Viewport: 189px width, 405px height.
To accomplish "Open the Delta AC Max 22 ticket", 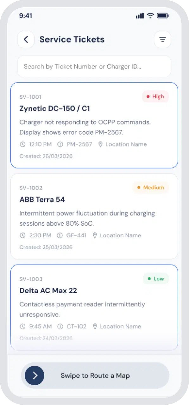I will point(94,307).
